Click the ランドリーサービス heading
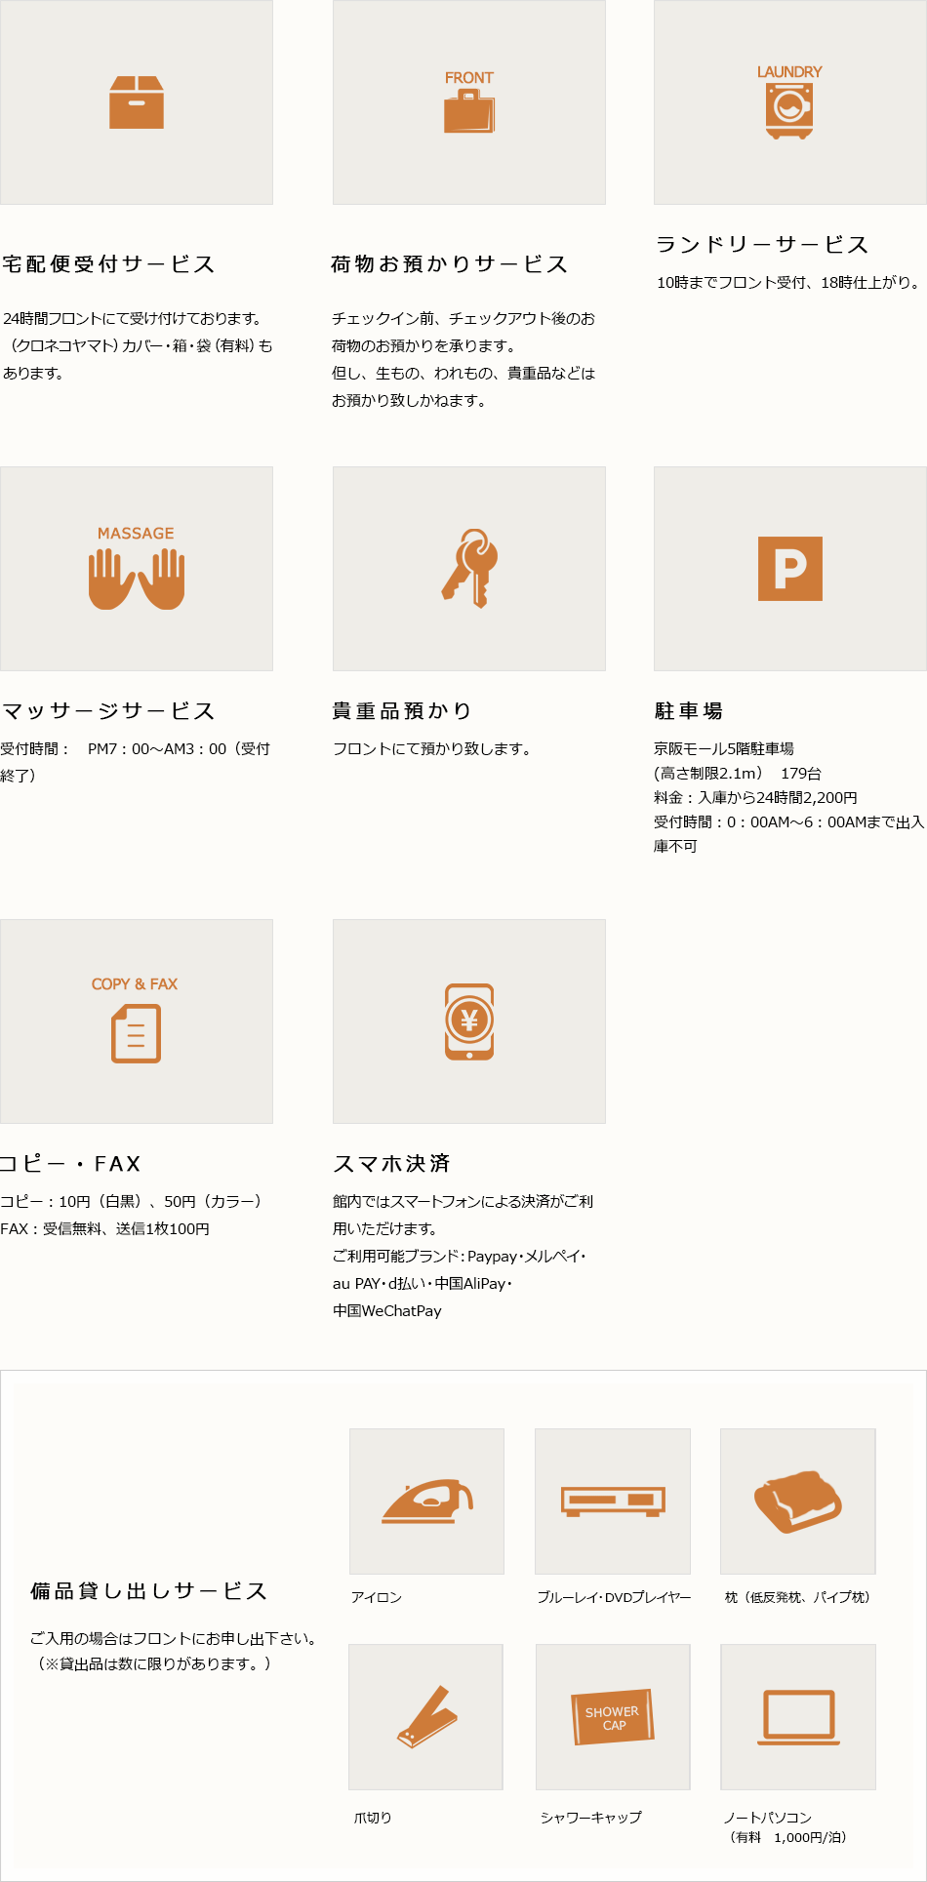Viewport: 927px width, 1882px height. click(762, 245)
